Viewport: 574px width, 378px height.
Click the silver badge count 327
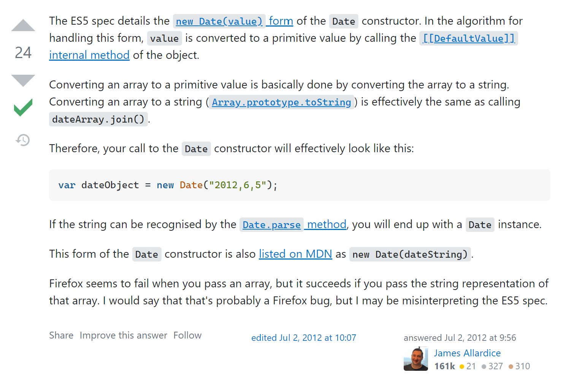(492, 366)
